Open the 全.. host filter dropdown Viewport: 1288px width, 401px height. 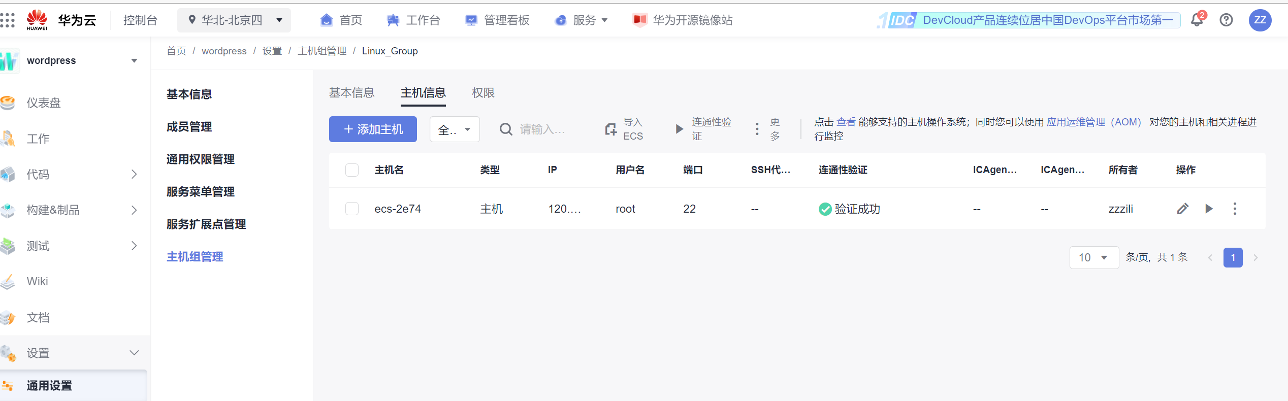click(x=455, y=129)
